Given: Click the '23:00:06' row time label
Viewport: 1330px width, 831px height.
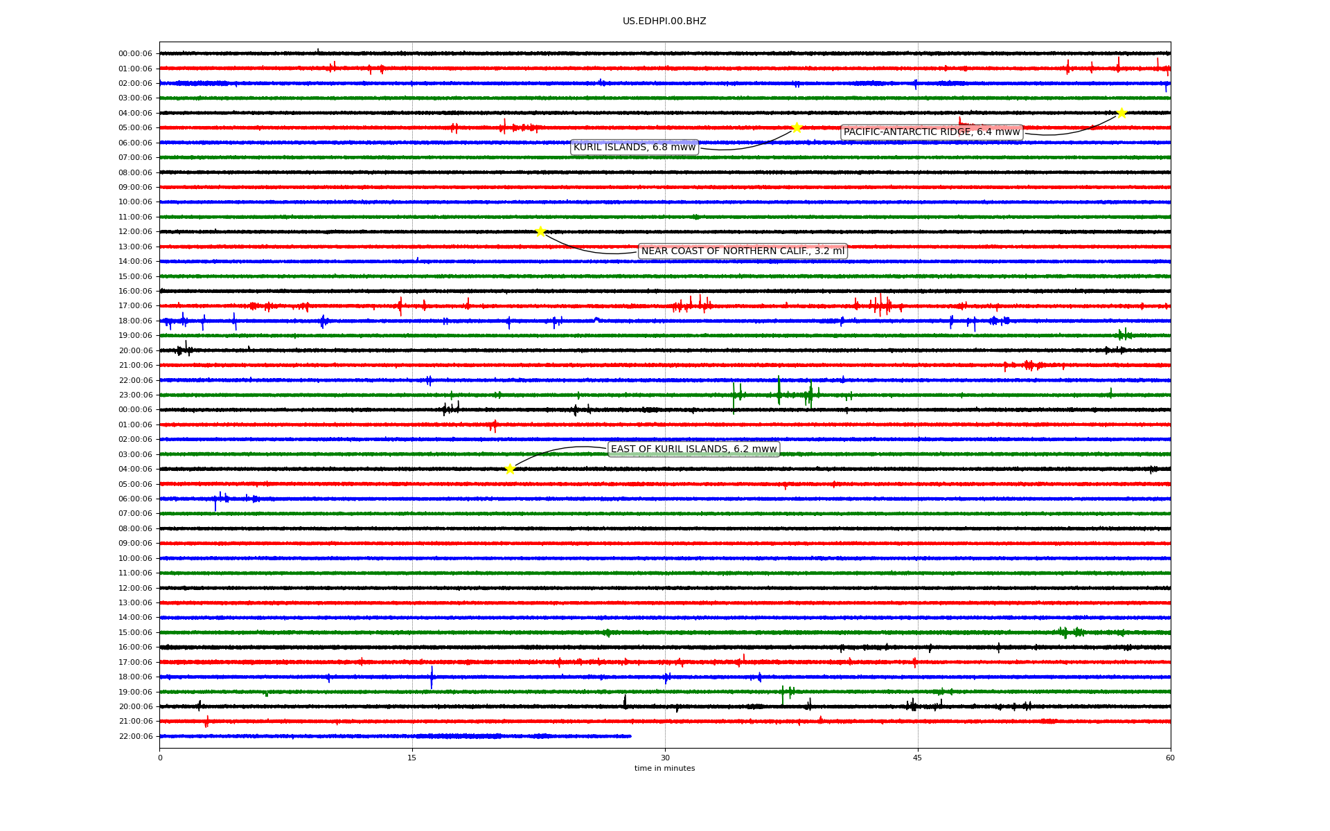Looking at the screenshot, I should pos(135,395).
